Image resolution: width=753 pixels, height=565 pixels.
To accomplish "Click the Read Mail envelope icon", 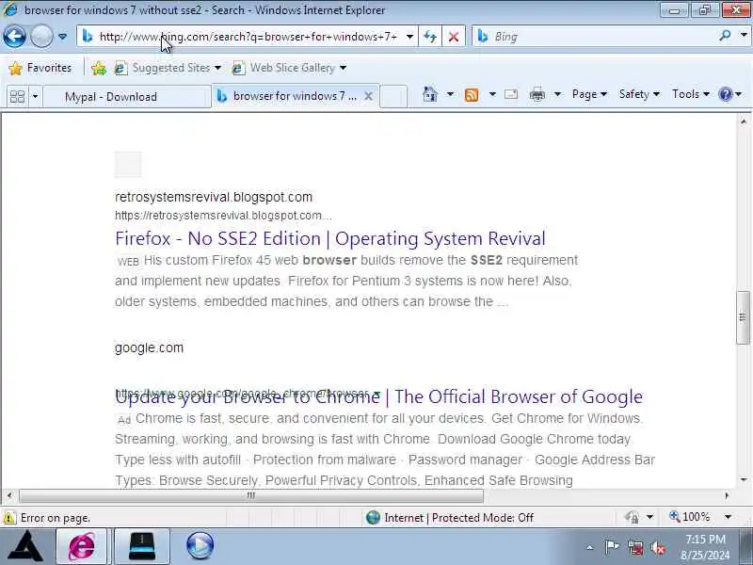I will (511, 94).
